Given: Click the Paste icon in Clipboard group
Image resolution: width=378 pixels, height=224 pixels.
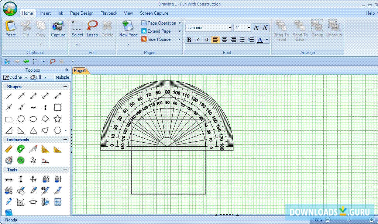Looking at the screenshot, I should click(x=11, y=26).
